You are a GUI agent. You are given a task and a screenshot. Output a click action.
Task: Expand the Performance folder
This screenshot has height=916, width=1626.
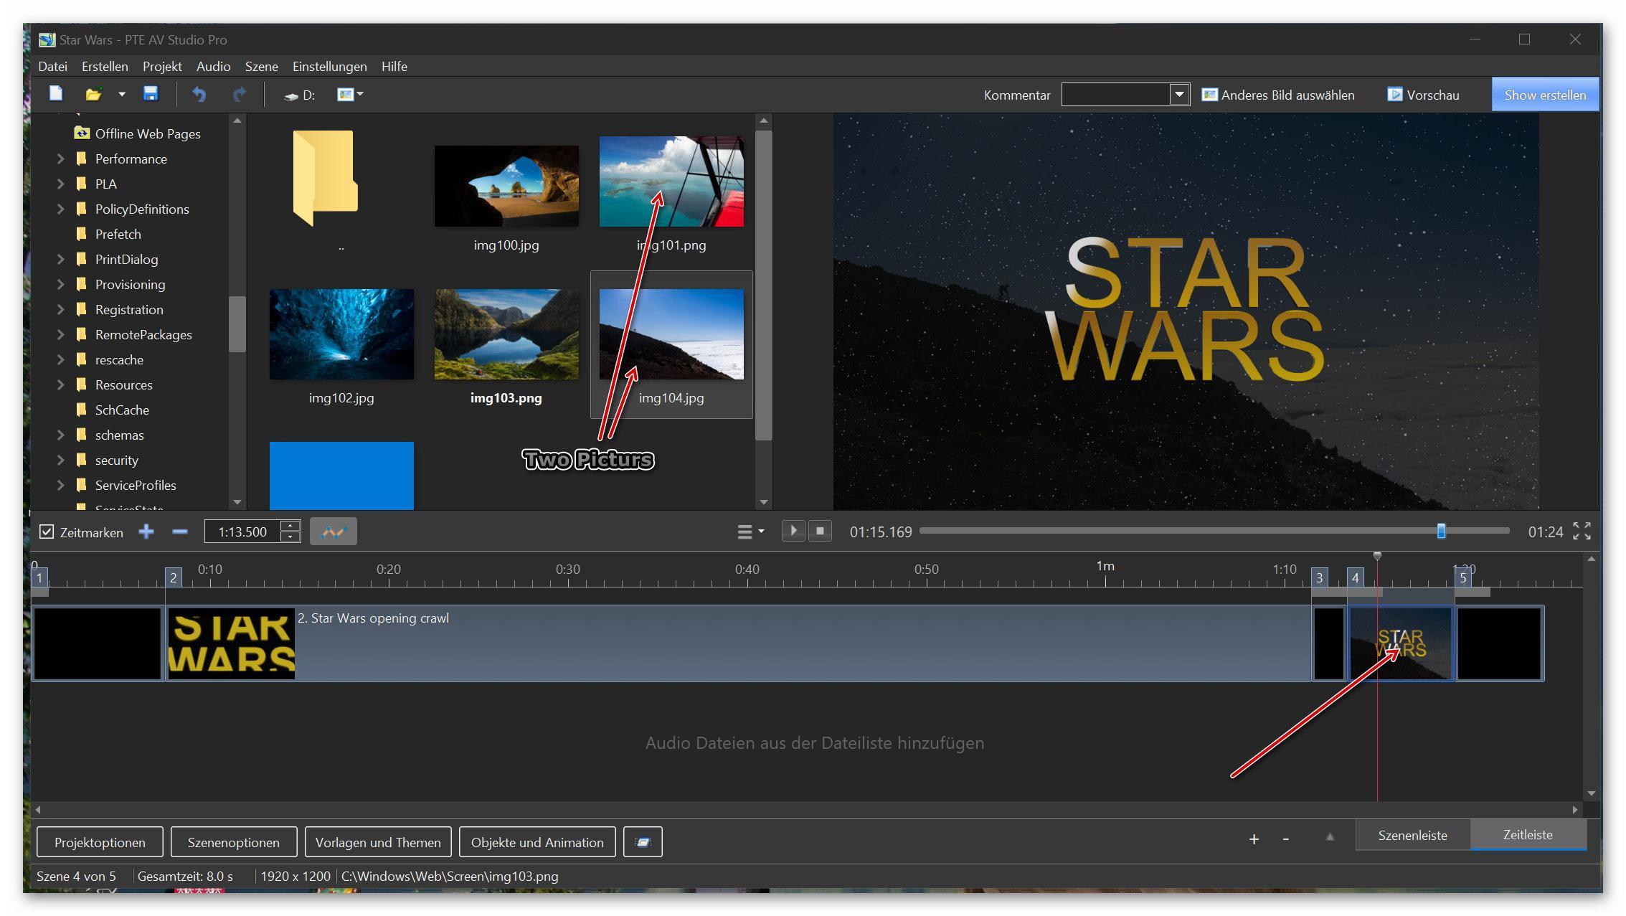pos(61,159)
